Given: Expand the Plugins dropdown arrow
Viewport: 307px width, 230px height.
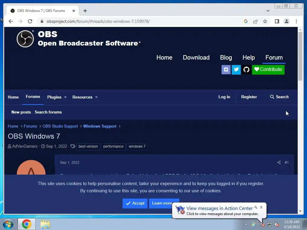Looking at the screenshot, I should (65, 97).
